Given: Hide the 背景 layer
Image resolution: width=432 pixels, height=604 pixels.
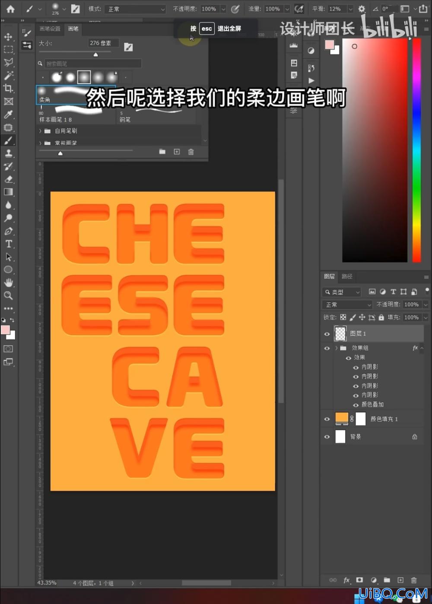Looking at the screenshot, I should [327, 437].
